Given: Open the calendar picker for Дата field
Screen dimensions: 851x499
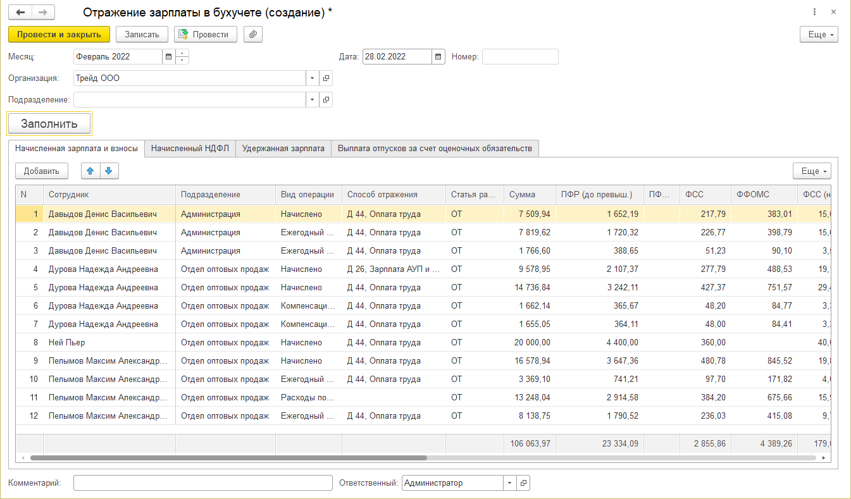Looking at the screenshot, I should [438, 56].
